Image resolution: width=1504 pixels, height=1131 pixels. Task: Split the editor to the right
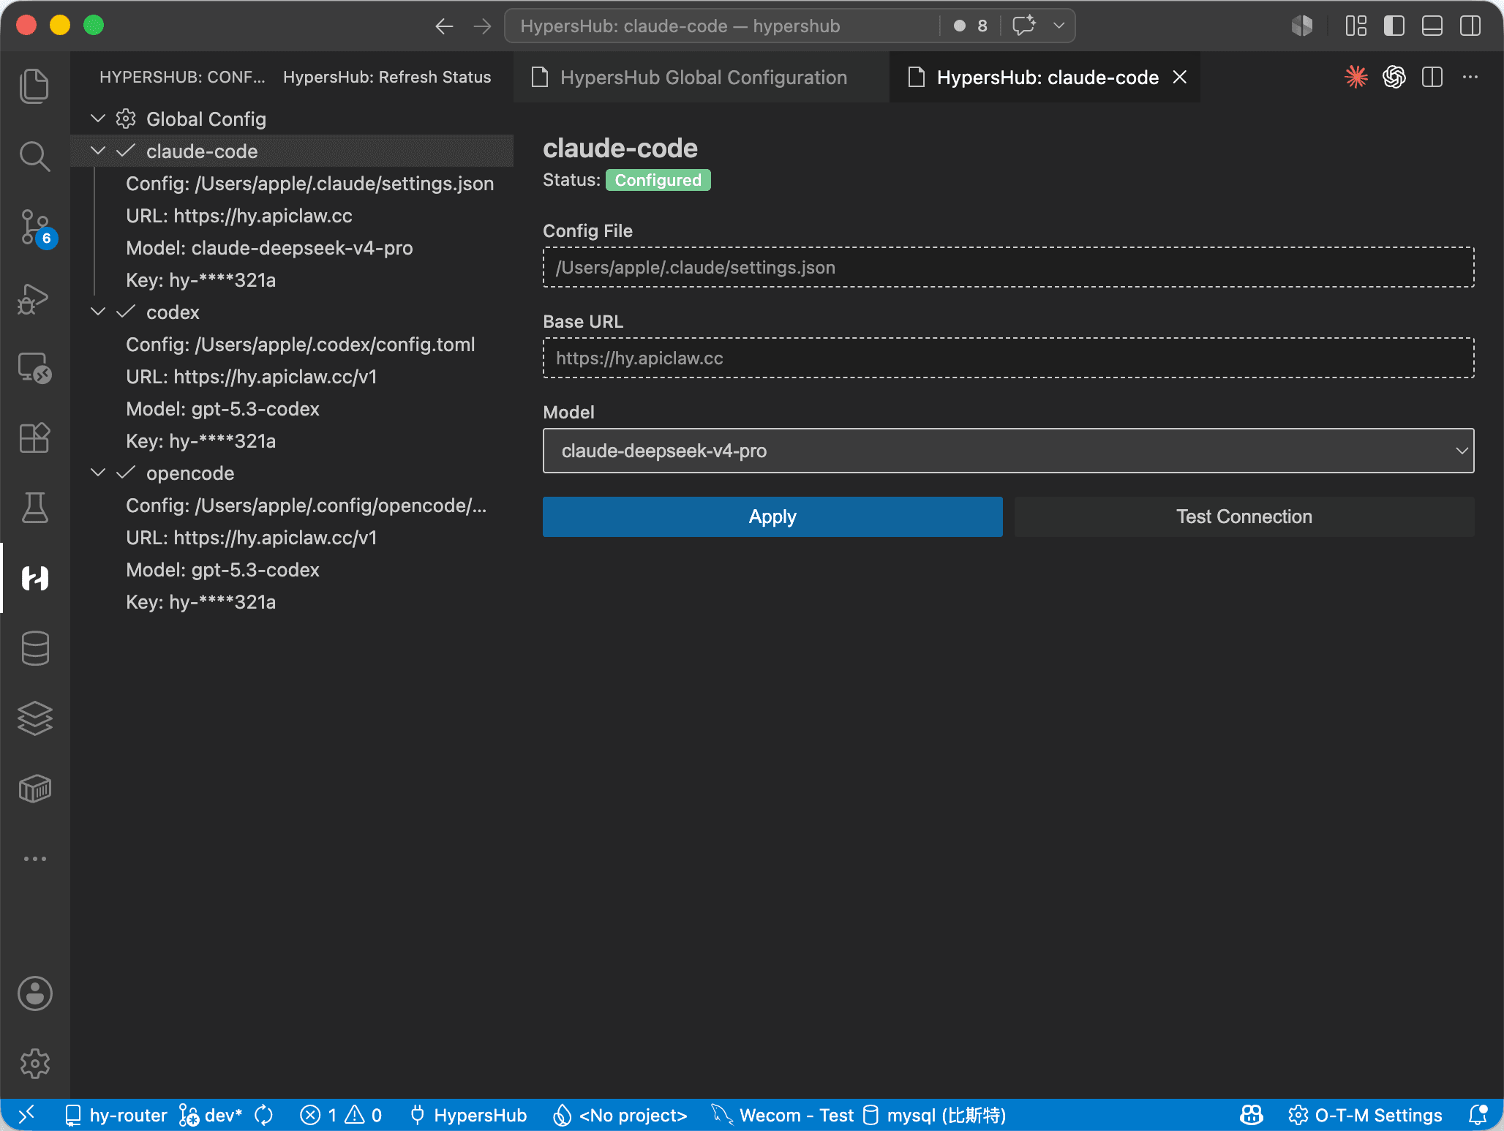1432,77
